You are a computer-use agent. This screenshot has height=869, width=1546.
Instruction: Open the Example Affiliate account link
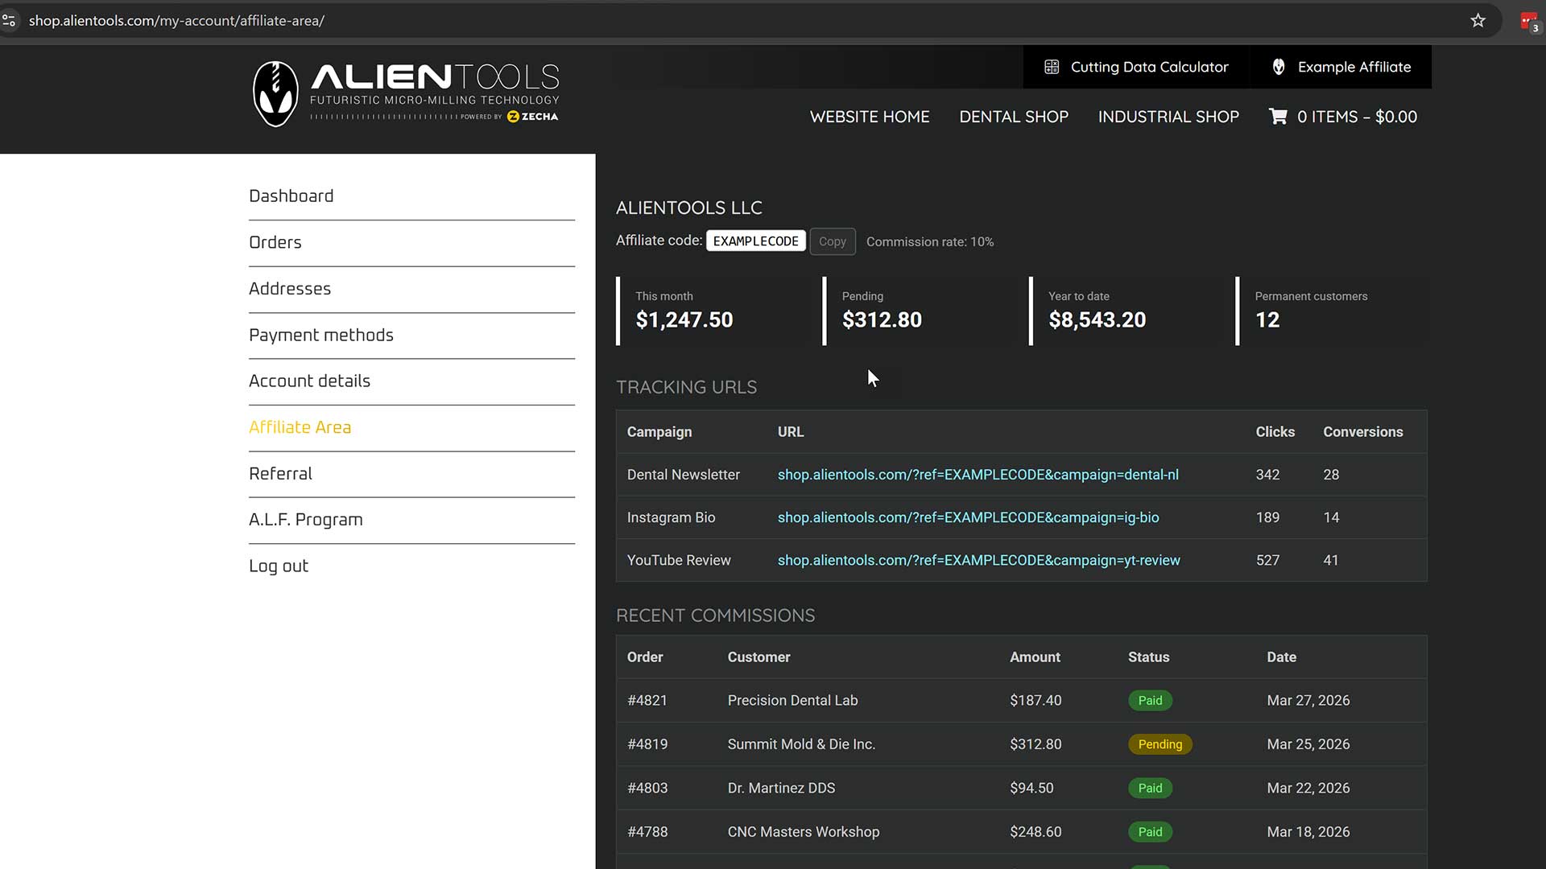coord(1341,68)
